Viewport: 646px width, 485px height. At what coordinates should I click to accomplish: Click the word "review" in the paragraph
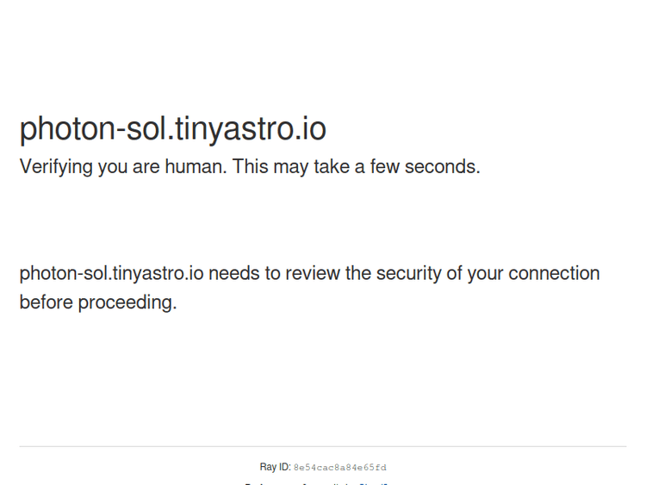(314, 274)
